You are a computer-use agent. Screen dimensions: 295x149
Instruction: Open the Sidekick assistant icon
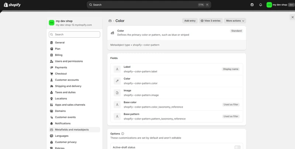click(x=252, y=5)
